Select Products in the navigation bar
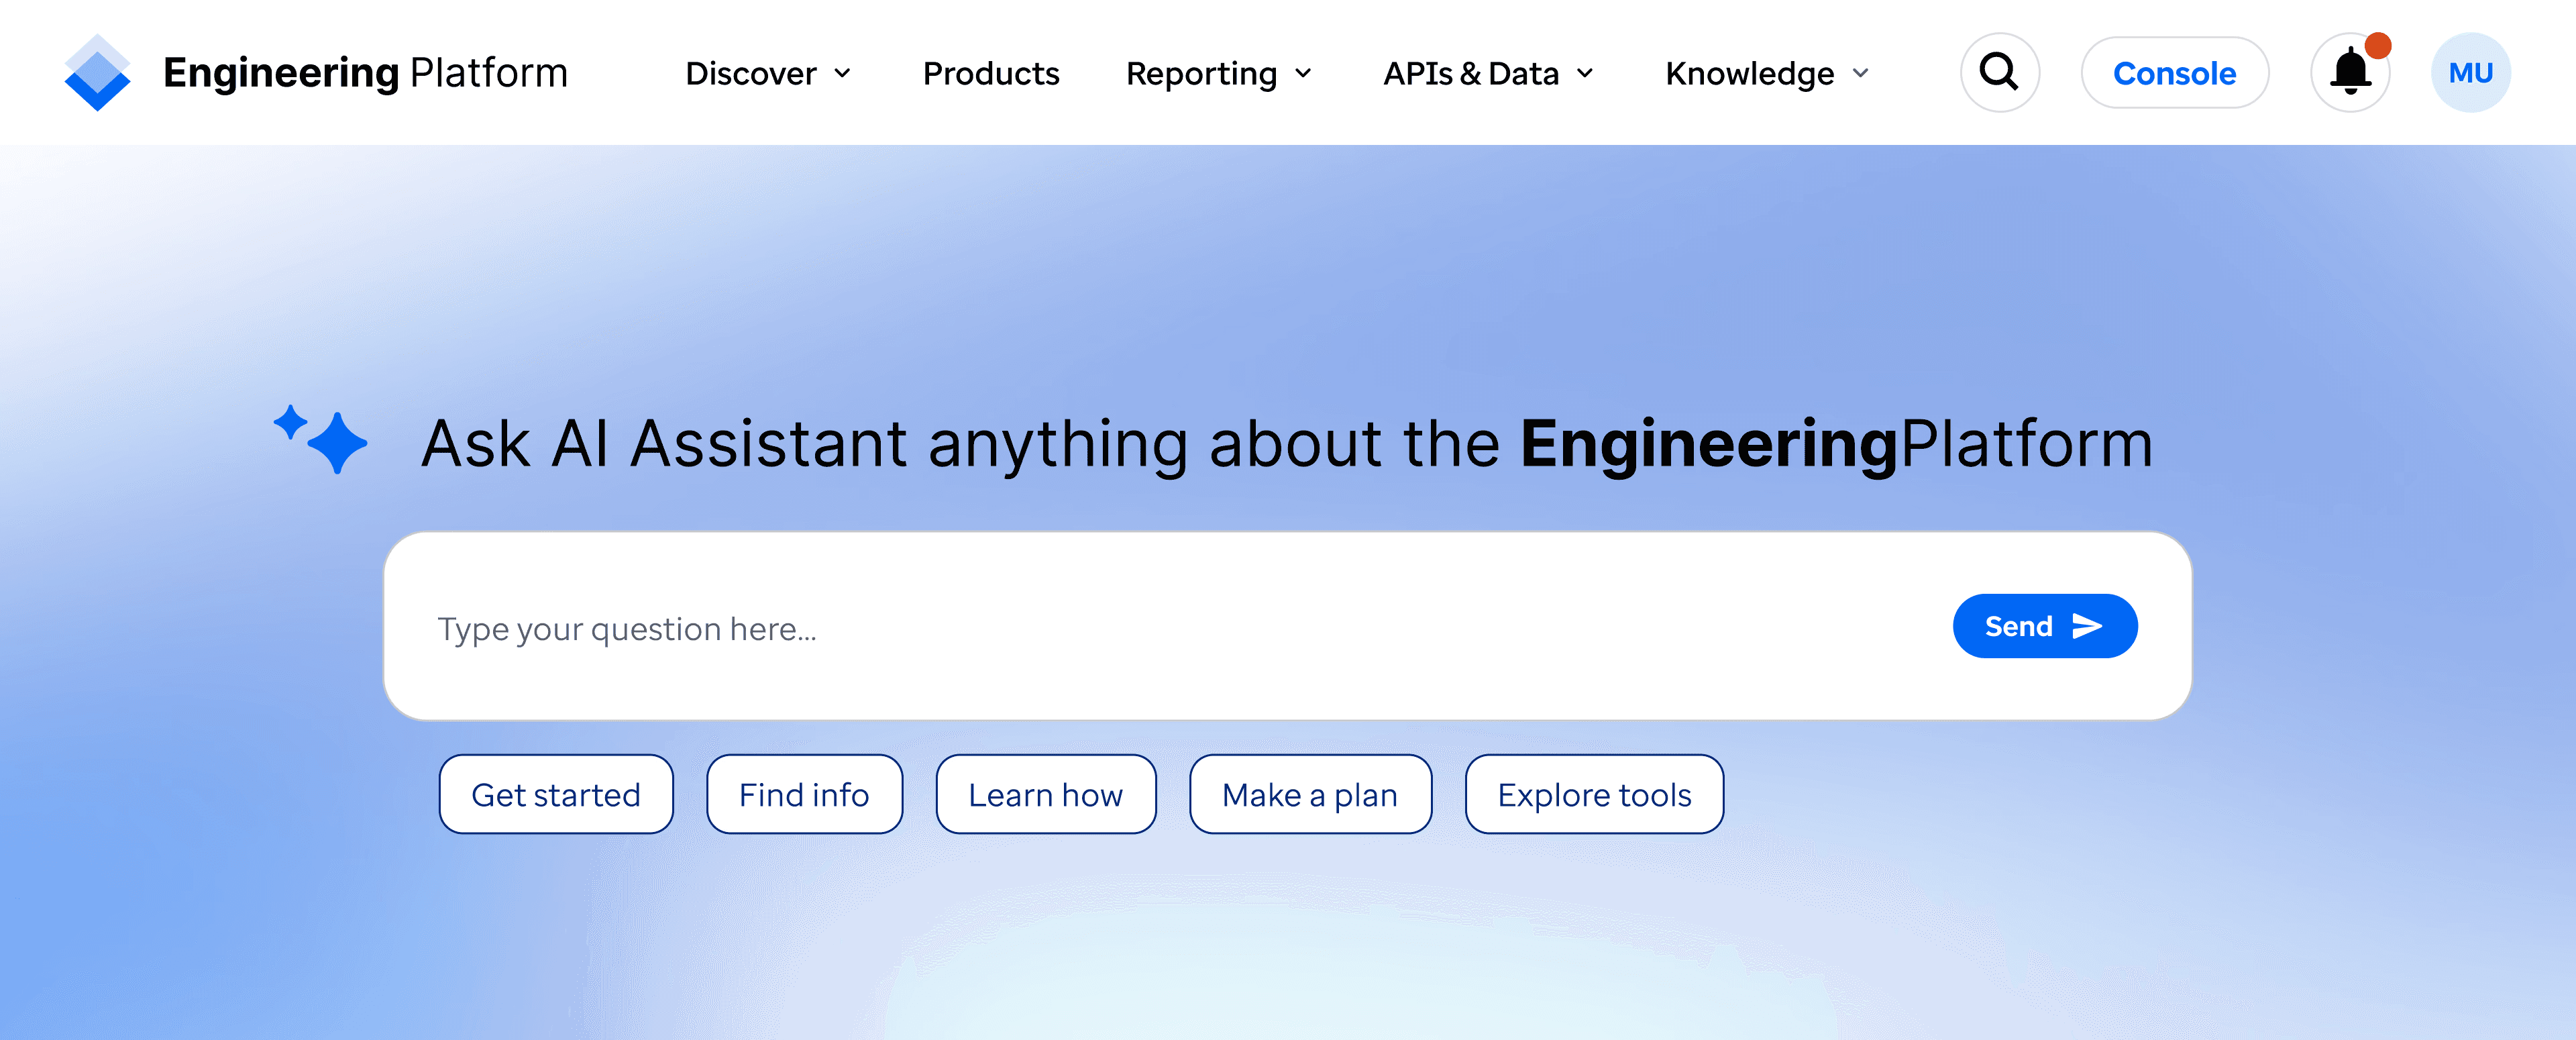This screenshot has width=2576, height=1040. click(991, 73)
